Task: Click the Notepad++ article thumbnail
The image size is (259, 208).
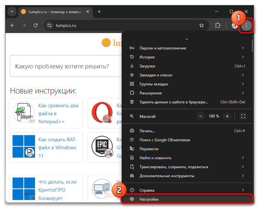Action: click(x=24, y=112)
